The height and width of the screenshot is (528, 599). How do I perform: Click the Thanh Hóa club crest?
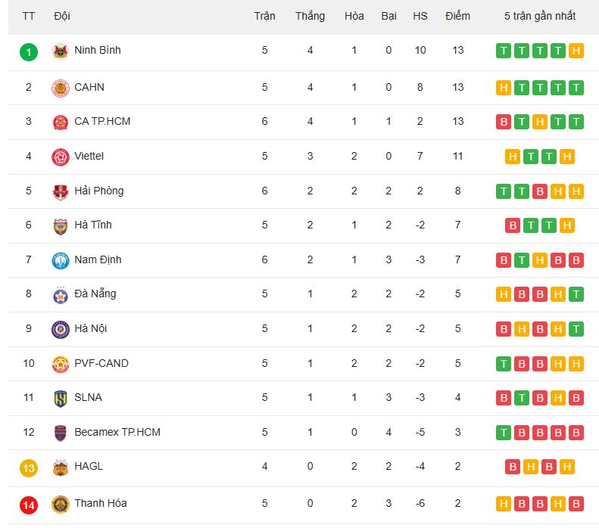(61, 505)
